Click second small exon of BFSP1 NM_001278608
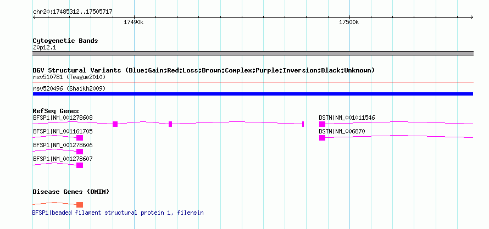489x229 pixels. [x=170, y=124]
